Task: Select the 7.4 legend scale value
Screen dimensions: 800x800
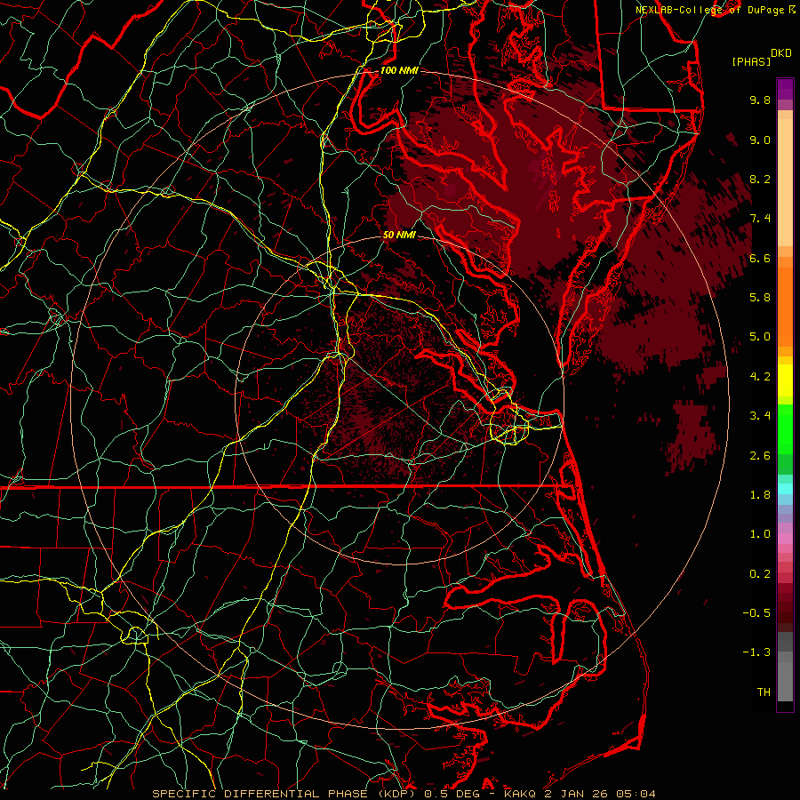Action: (760, 219)
